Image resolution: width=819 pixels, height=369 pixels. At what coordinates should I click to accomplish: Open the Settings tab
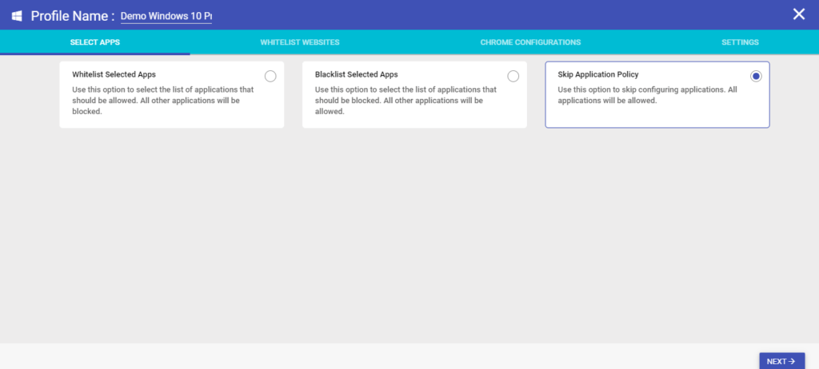pyautogui.click(x=740, y=42)
